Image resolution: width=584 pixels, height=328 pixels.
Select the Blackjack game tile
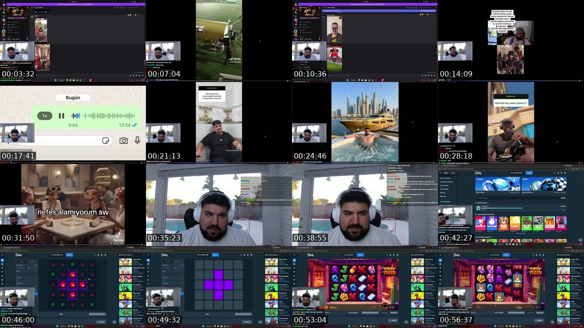pos(480,223)
